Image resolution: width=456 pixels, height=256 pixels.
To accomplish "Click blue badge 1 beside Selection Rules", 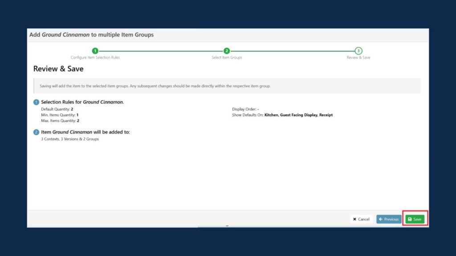I will pyautogui.click(x=37, y=102).
